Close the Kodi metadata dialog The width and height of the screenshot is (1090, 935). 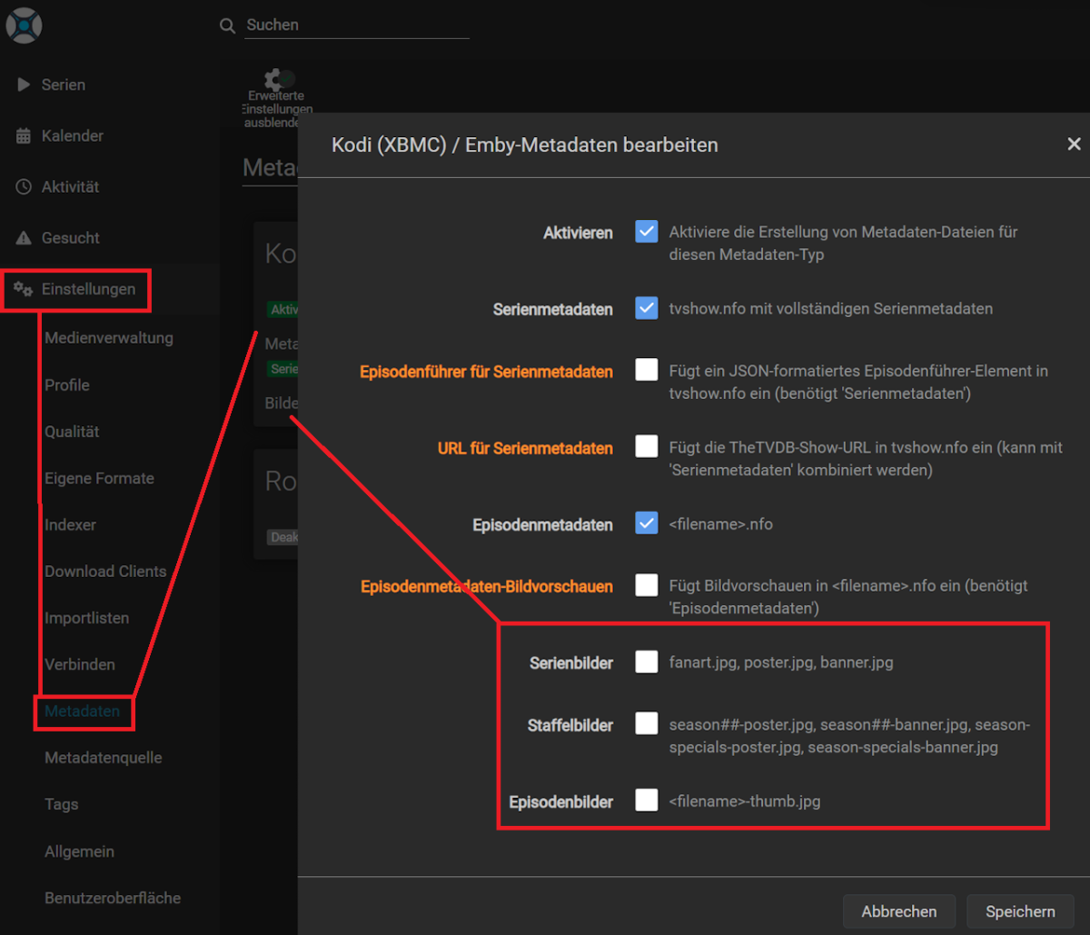pos(1074,144)
